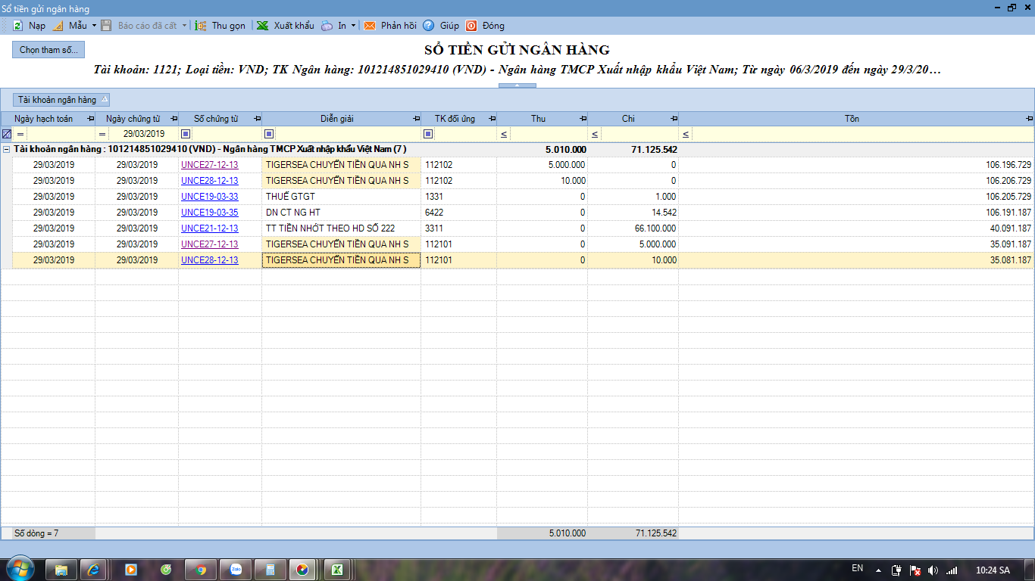Pin the Số chứng từ column
The height and width of the screenshot is (581, 1035).
257,119
